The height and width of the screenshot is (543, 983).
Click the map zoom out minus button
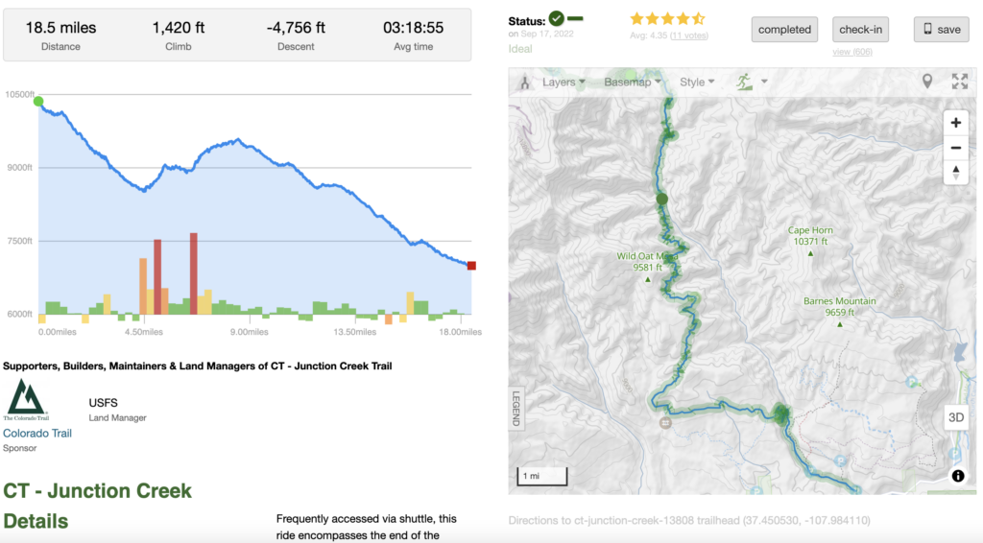click(x=955, y=148)
